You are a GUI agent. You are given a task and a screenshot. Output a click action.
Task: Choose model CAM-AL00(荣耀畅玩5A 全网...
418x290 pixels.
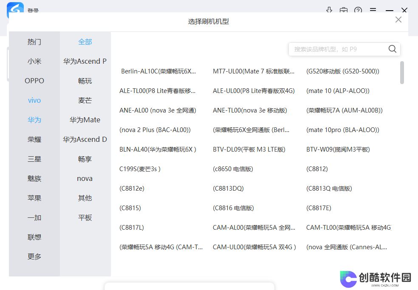(254, 228)
